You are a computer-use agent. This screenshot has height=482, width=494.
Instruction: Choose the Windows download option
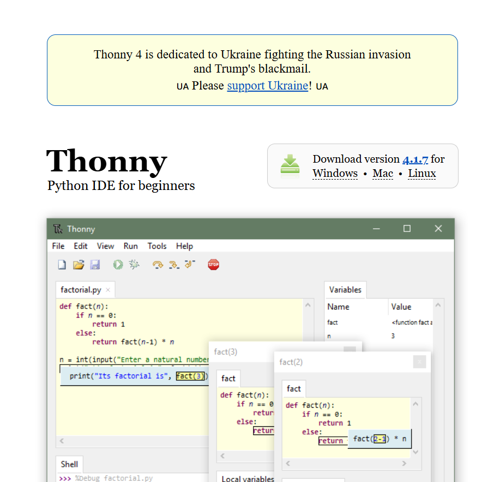[335, 173]
